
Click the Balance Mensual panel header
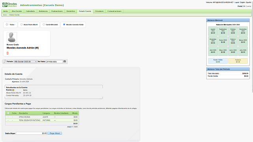click(x=228, y=20)
